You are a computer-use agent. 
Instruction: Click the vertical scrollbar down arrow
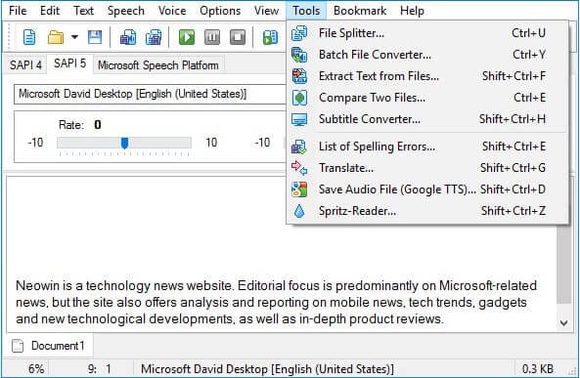click(x=563, y=323)
